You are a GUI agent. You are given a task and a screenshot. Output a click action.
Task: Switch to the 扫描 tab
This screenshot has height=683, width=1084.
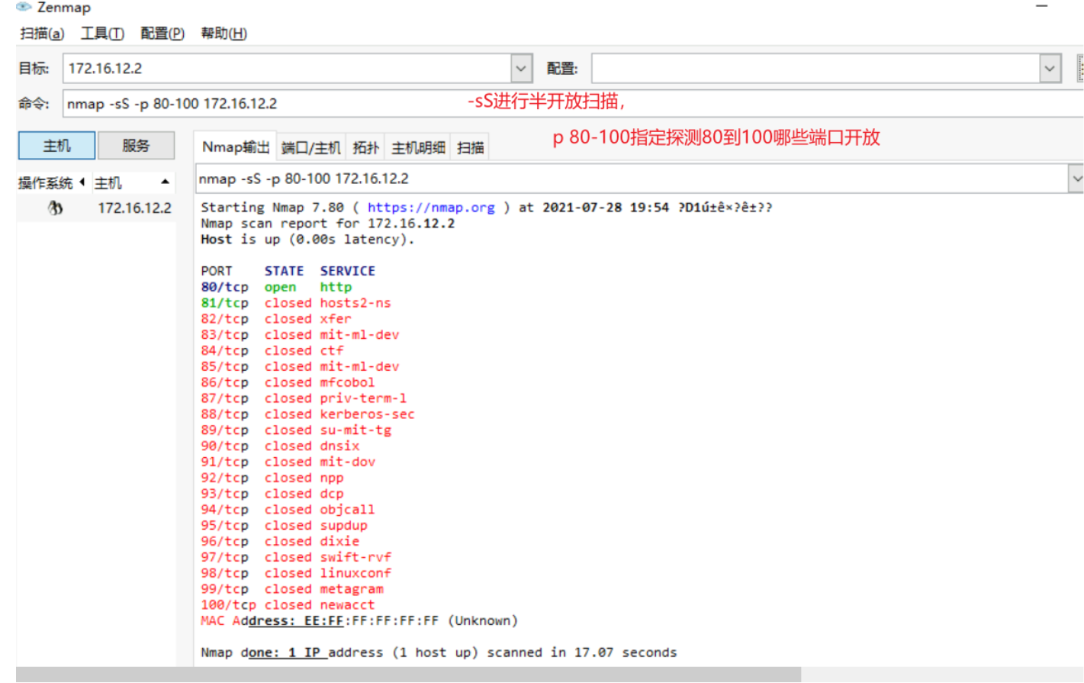pos(470,148)
